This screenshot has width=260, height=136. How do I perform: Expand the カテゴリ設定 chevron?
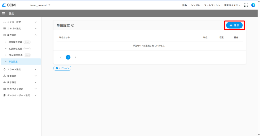(36, 28)
